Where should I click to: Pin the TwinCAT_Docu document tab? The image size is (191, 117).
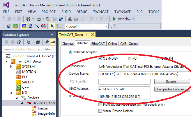[87, 35]
